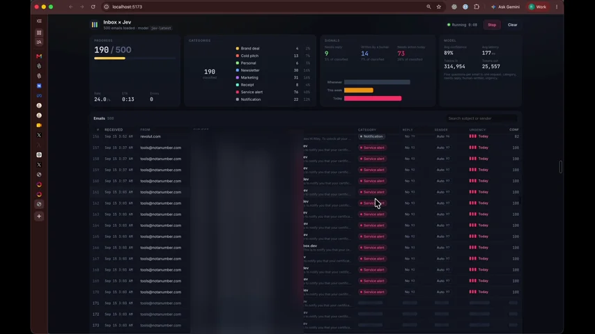Click the zoom magnifier icon in address bar

tap(428, 7)
